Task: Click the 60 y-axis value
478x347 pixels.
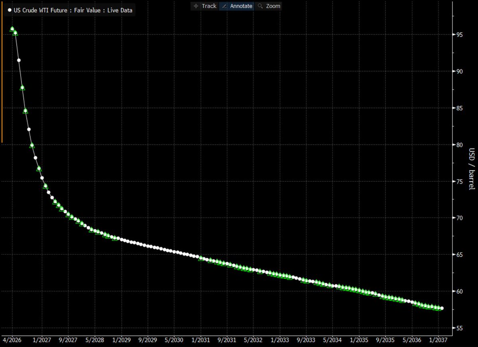Action: (459, 292)
